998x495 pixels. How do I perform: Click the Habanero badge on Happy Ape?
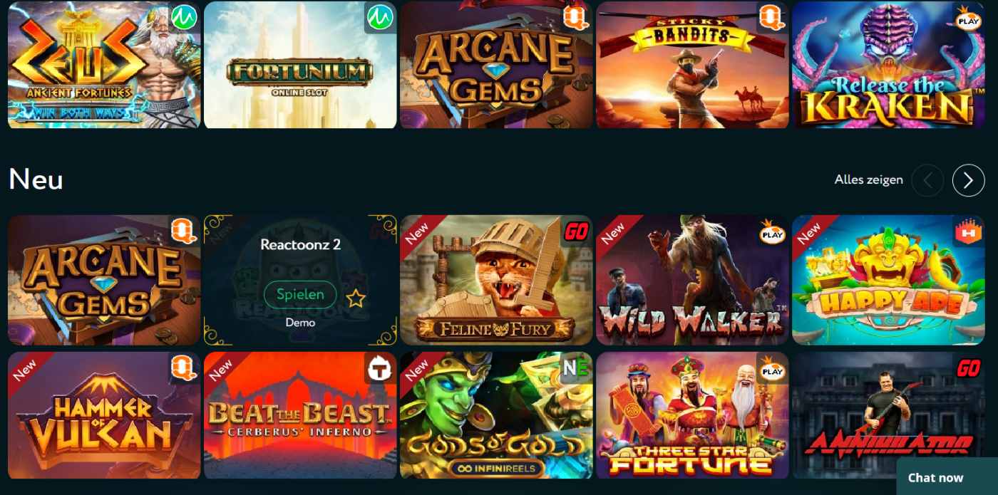[969, 231]
